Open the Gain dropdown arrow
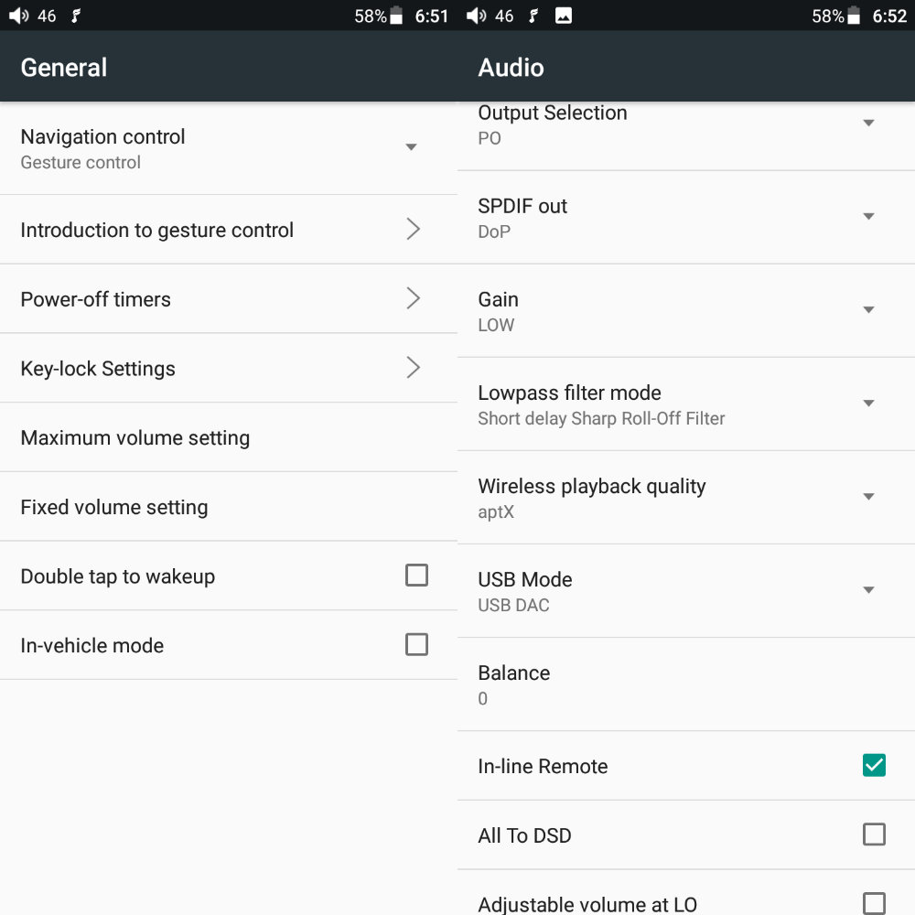Viewport: 915px width, 915px height. click(868, 310)
